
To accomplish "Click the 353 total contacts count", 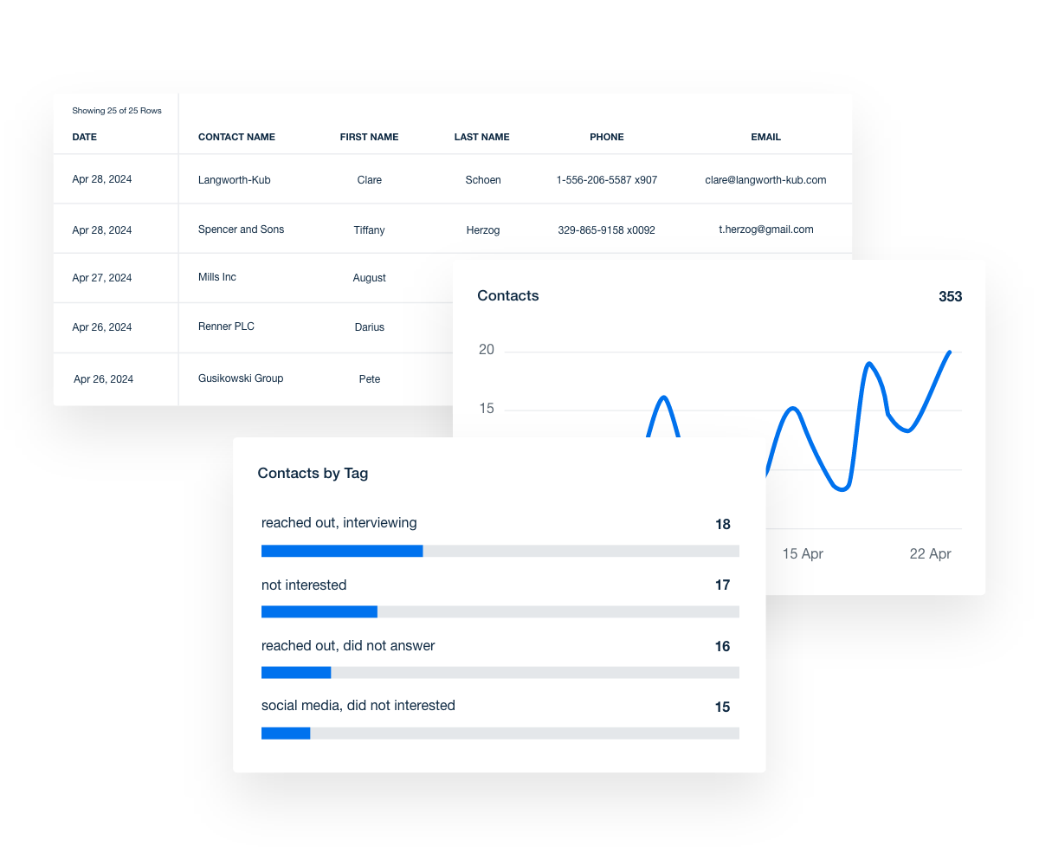I will [x=949, y=296].
